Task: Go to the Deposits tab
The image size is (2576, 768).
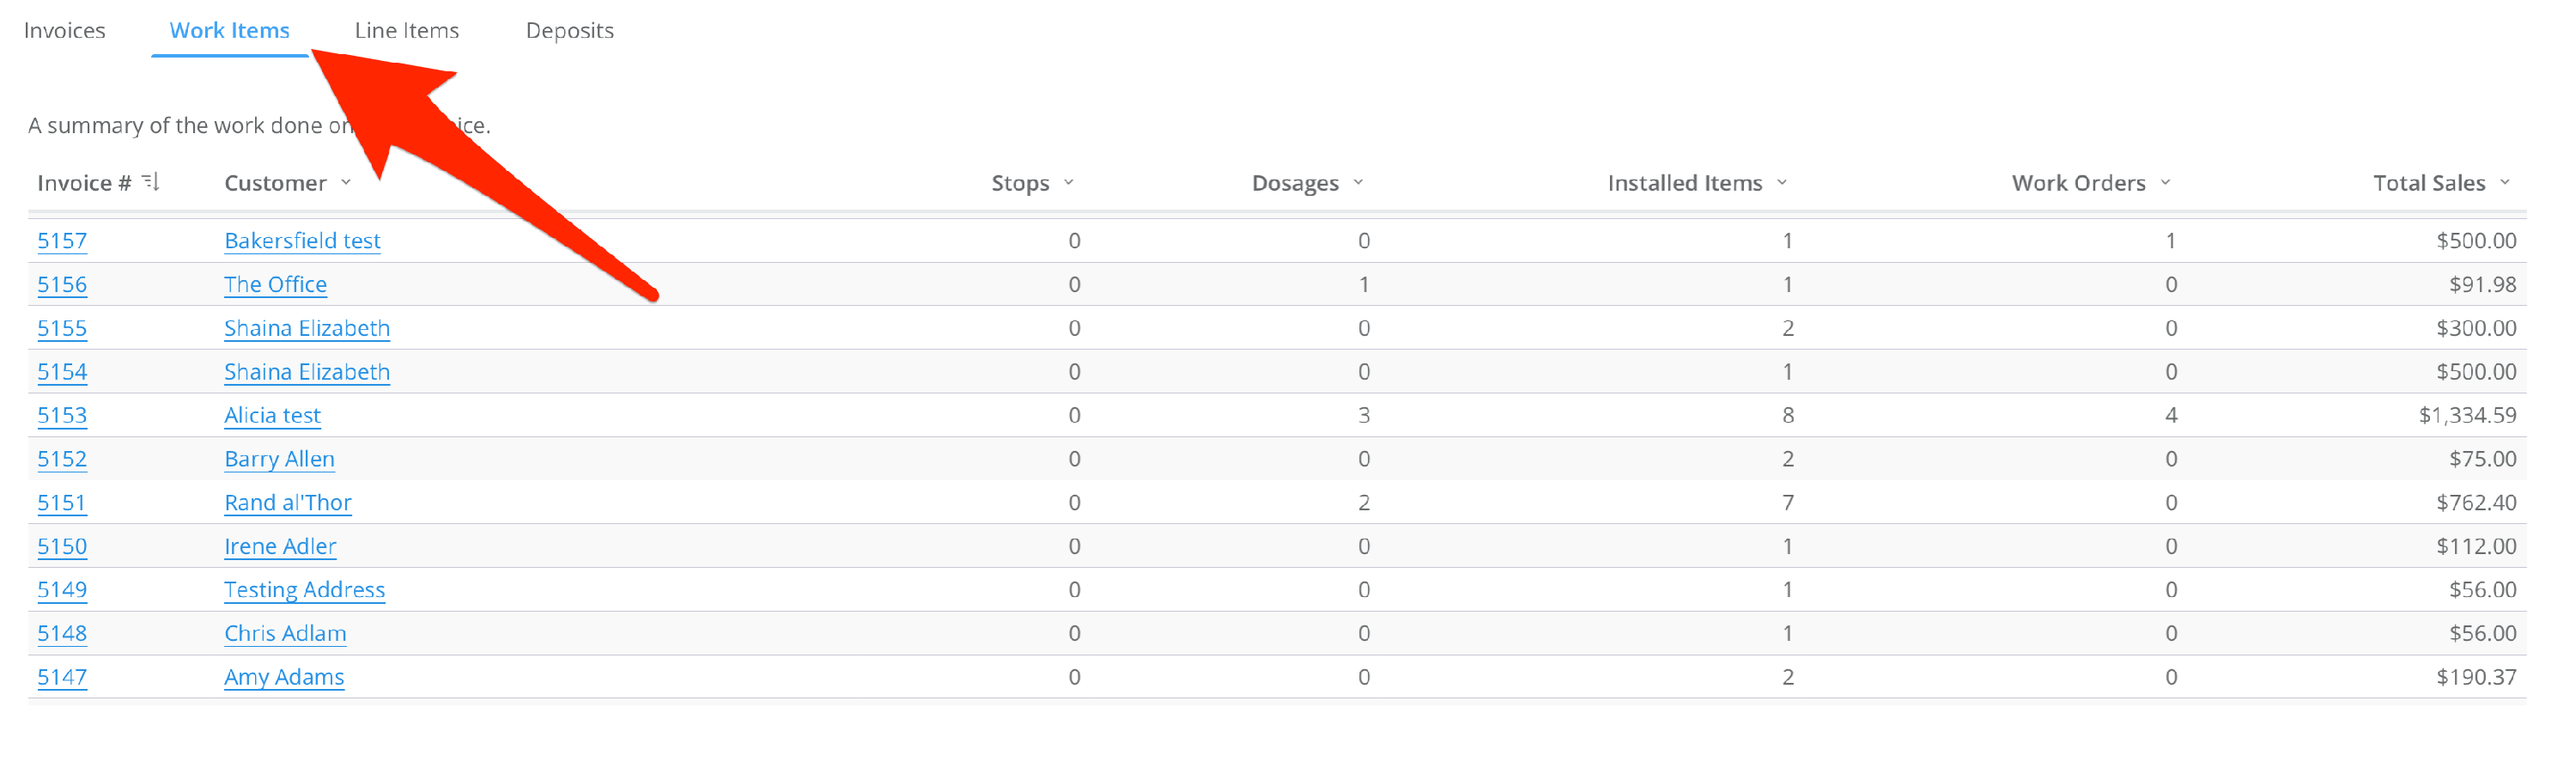Action: 569,31
